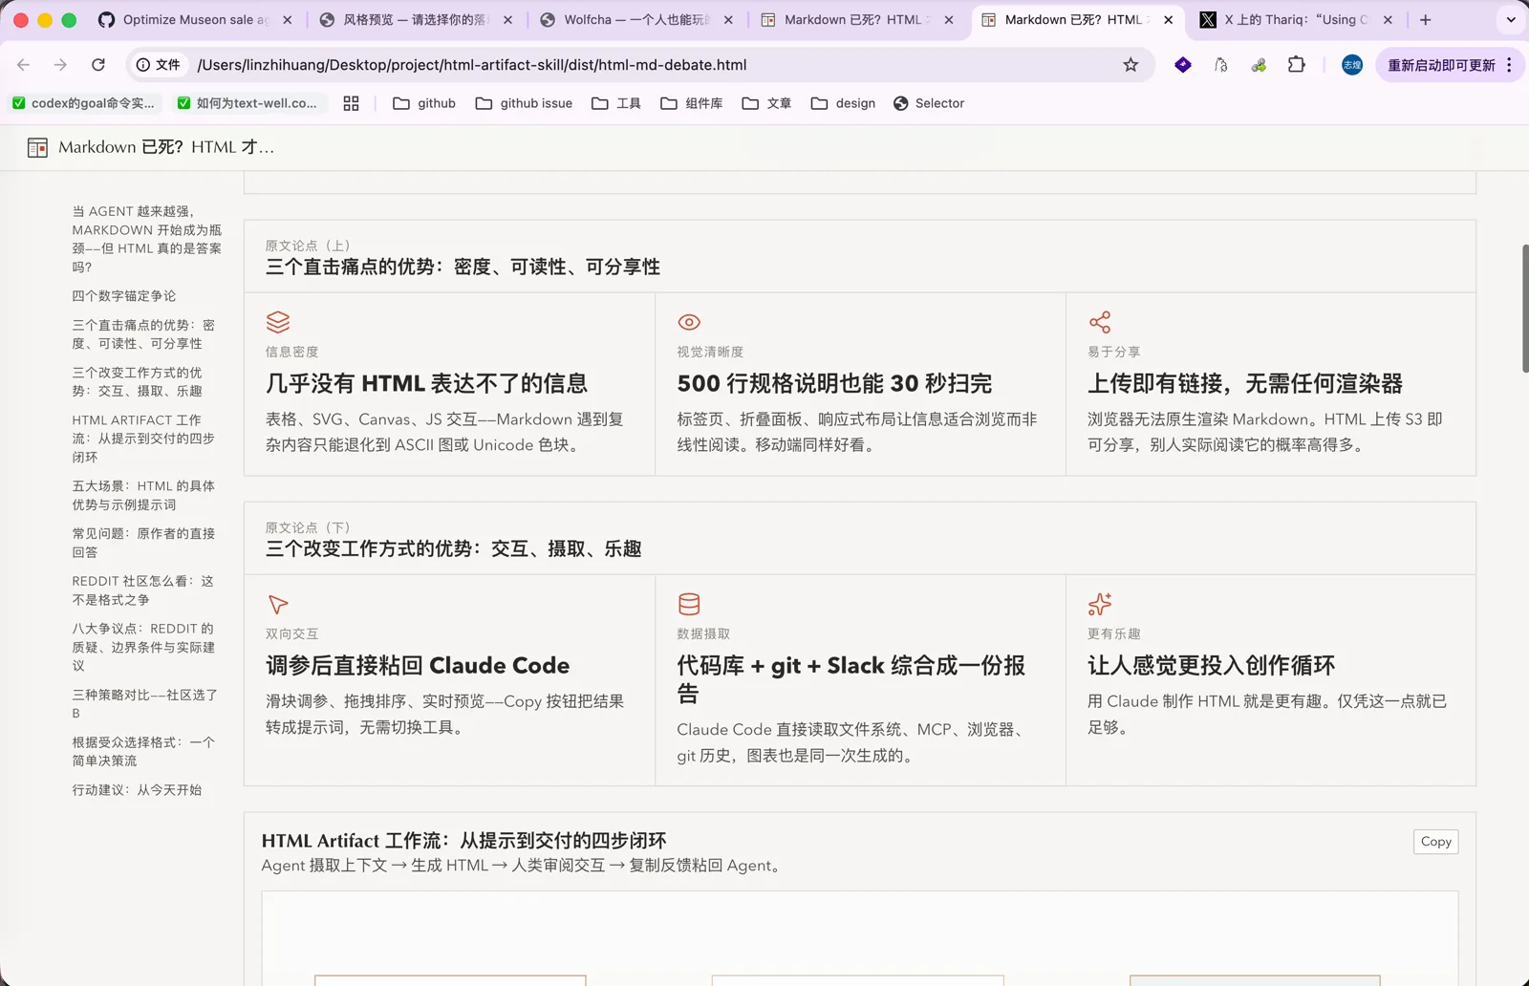The width and height of the screenshot is (1529, 986).
Task: Open the github bookmark folder
Action: 424,103
